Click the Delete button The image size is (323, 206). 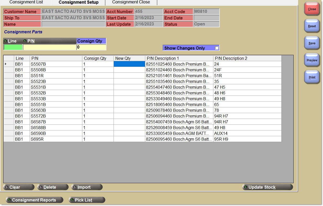click(53, 187)
